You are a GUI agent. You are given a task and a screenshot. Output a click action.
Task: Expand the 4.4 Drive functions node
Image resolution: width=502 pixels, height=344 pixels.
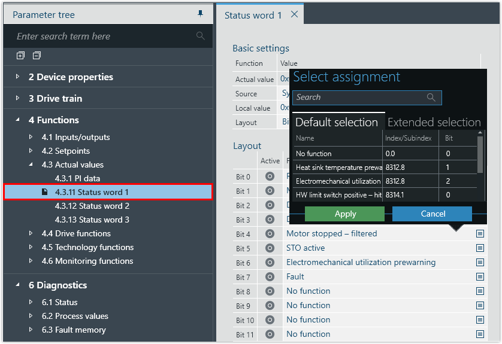pyautogui.click(x=31, y=233)
